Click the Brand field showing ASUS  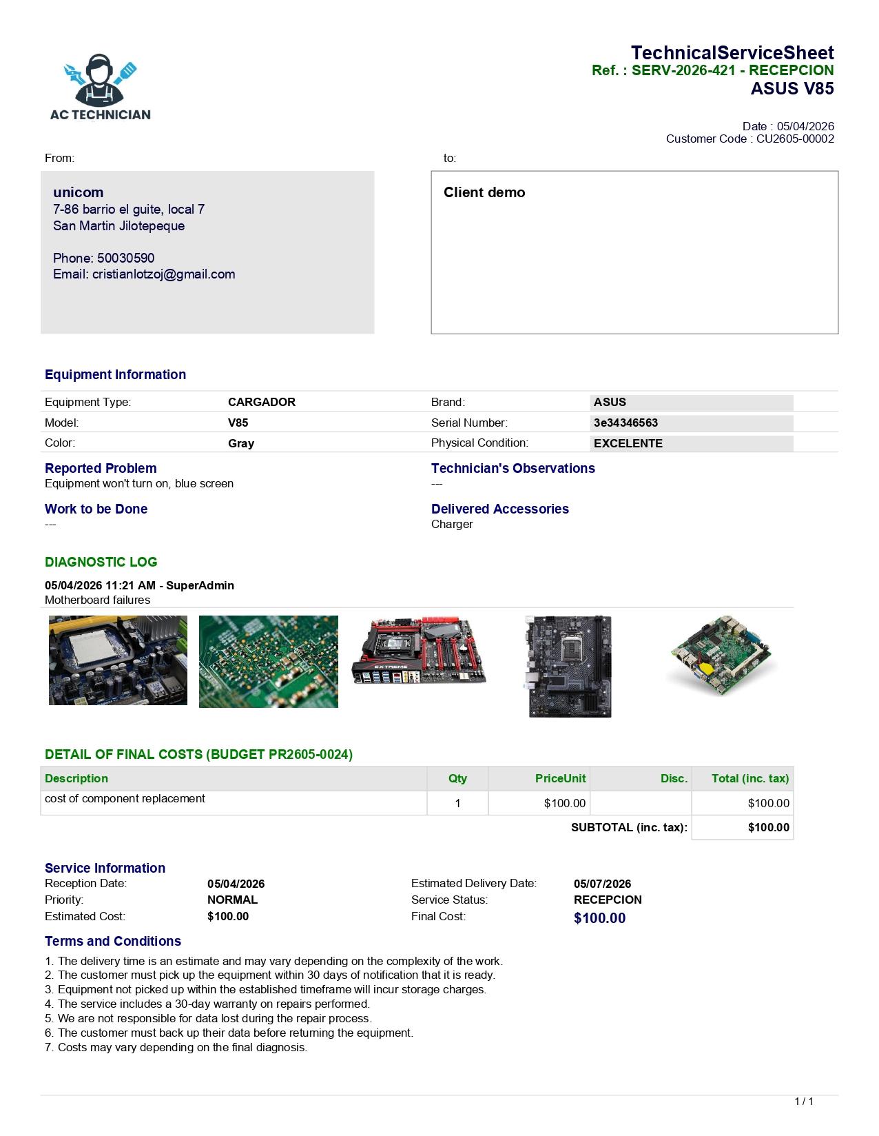coord(692,402)
